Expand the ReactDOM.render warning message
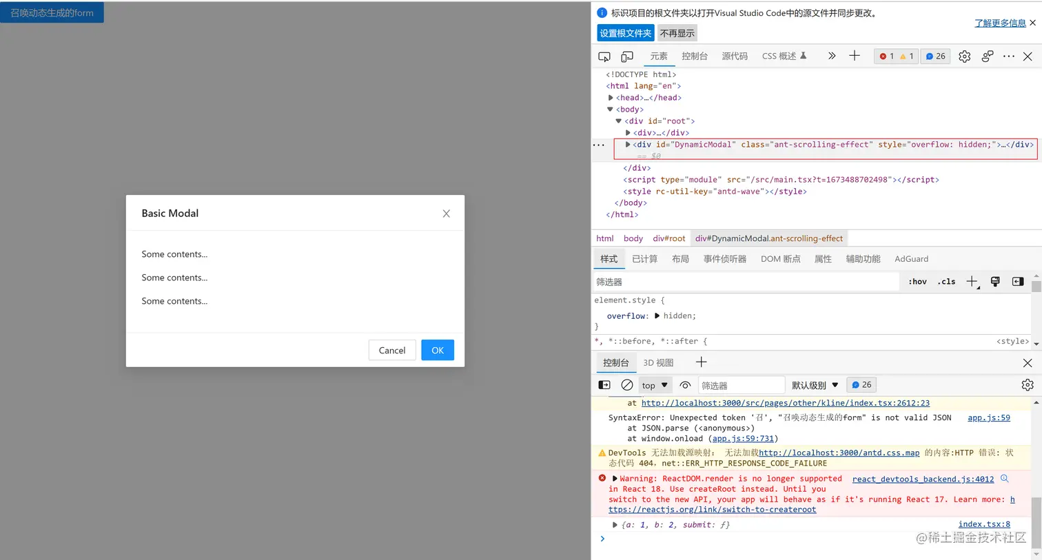The image size is (1042, 560). tap(615, 479)
